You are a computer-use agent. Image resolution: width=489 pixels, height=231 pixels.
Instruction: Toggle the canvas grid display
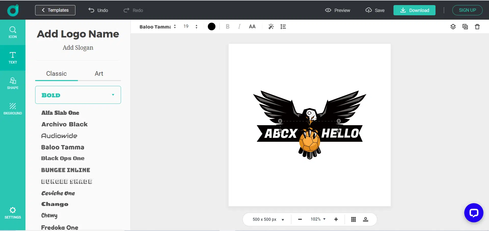(354, 219)
